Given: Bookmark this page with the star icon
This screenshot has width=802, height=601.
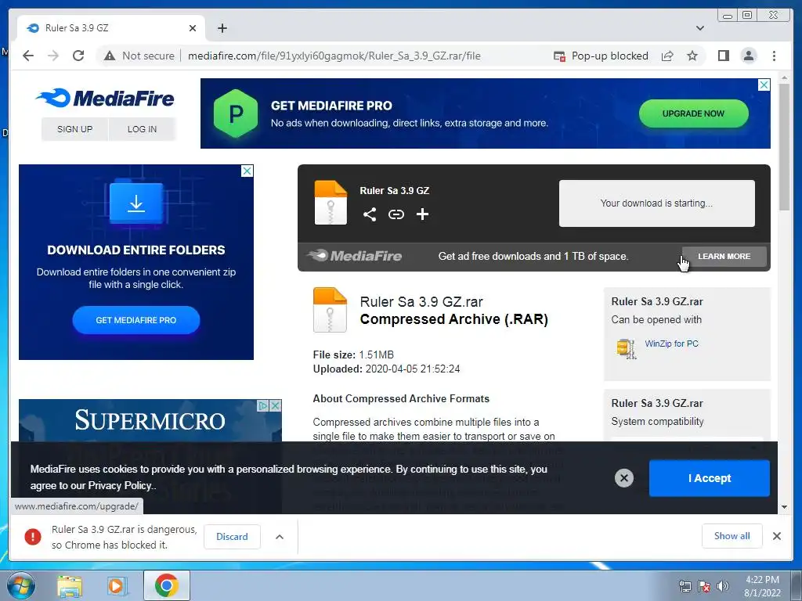Looking at the screenshot, I should click(692, 56).
